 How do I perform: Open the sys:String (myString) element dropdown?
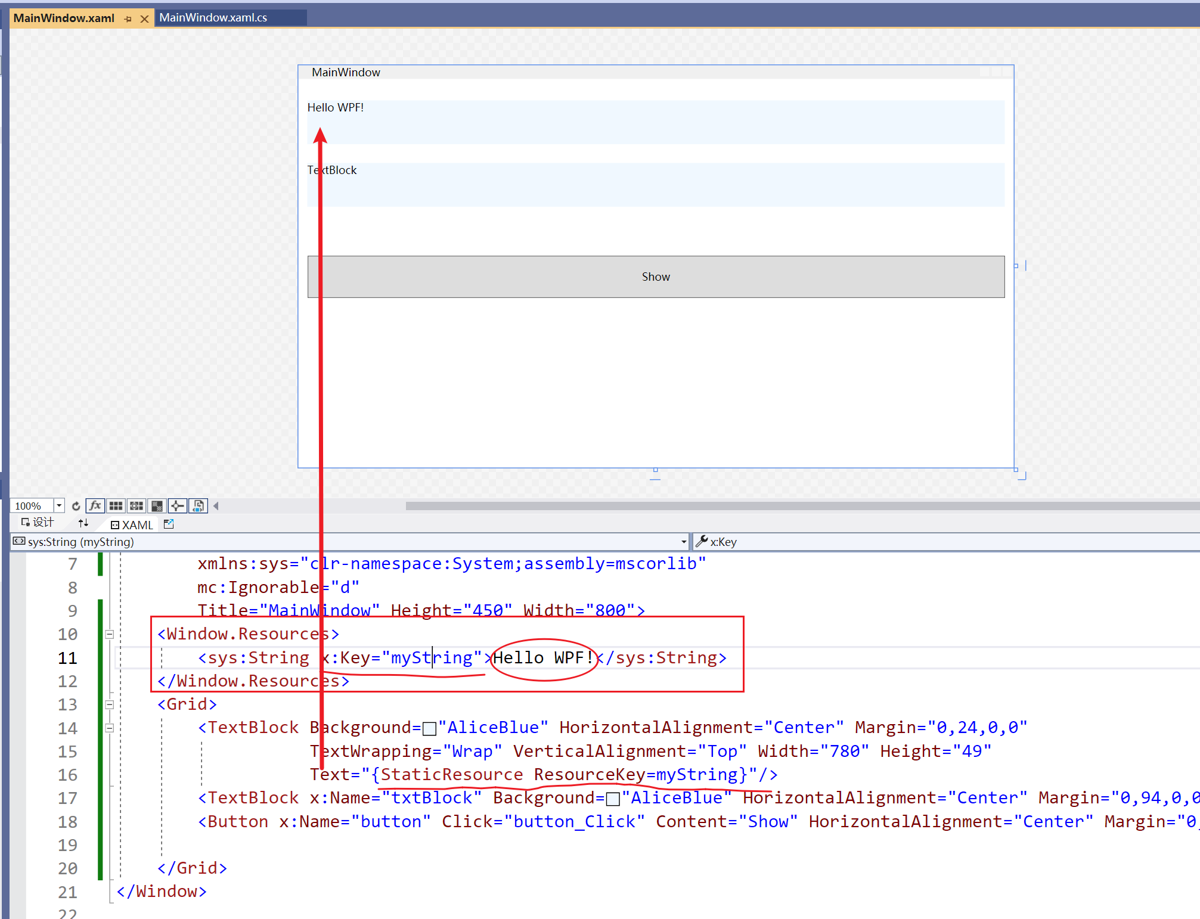684,542
